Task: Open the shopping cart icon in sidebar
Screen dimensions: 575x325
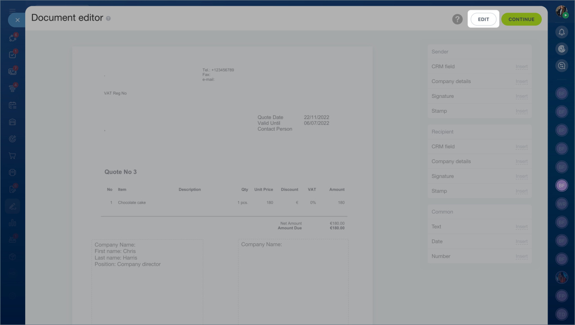Action: click(13, 156)
